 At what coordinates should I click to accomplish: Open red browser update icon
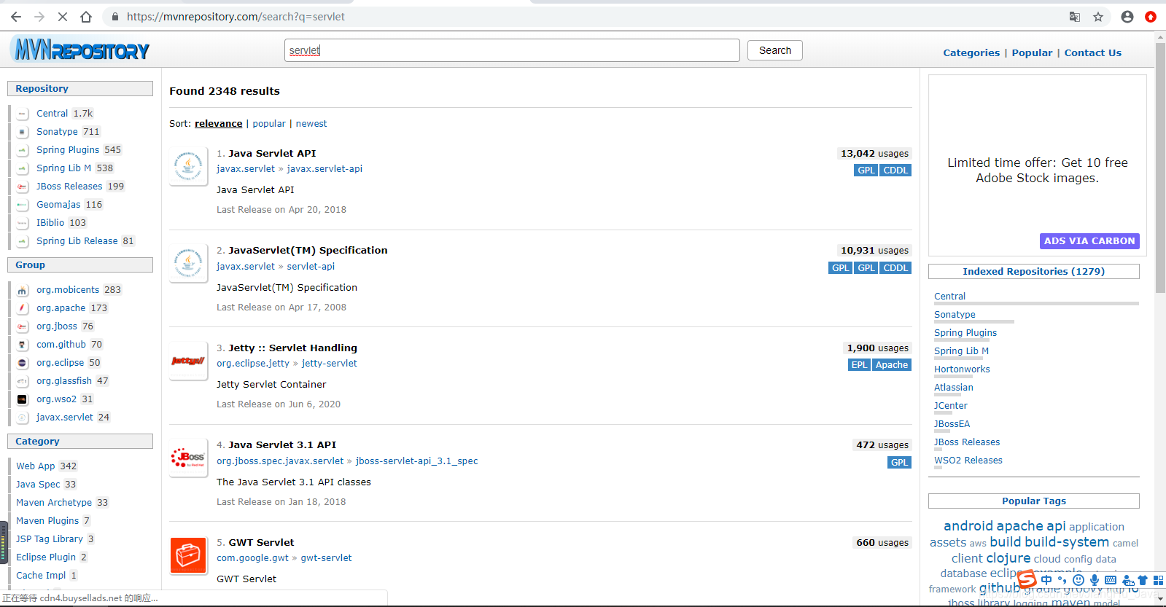click(1151, 17)
